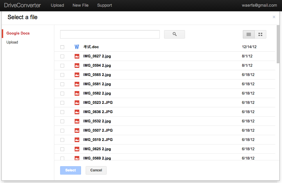Click image icon beside IMG_0581 2.jpg
The width and height of the screenshot is (282, 183).
point(77,84)
